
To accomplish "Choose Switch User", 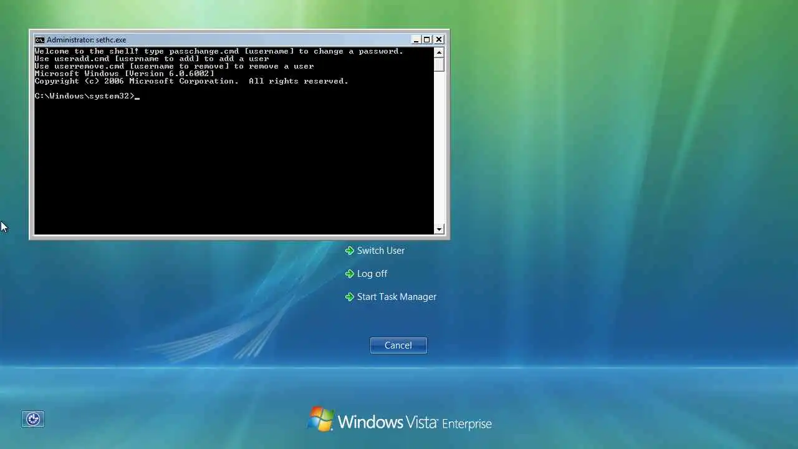I will [x=380, y=251].
